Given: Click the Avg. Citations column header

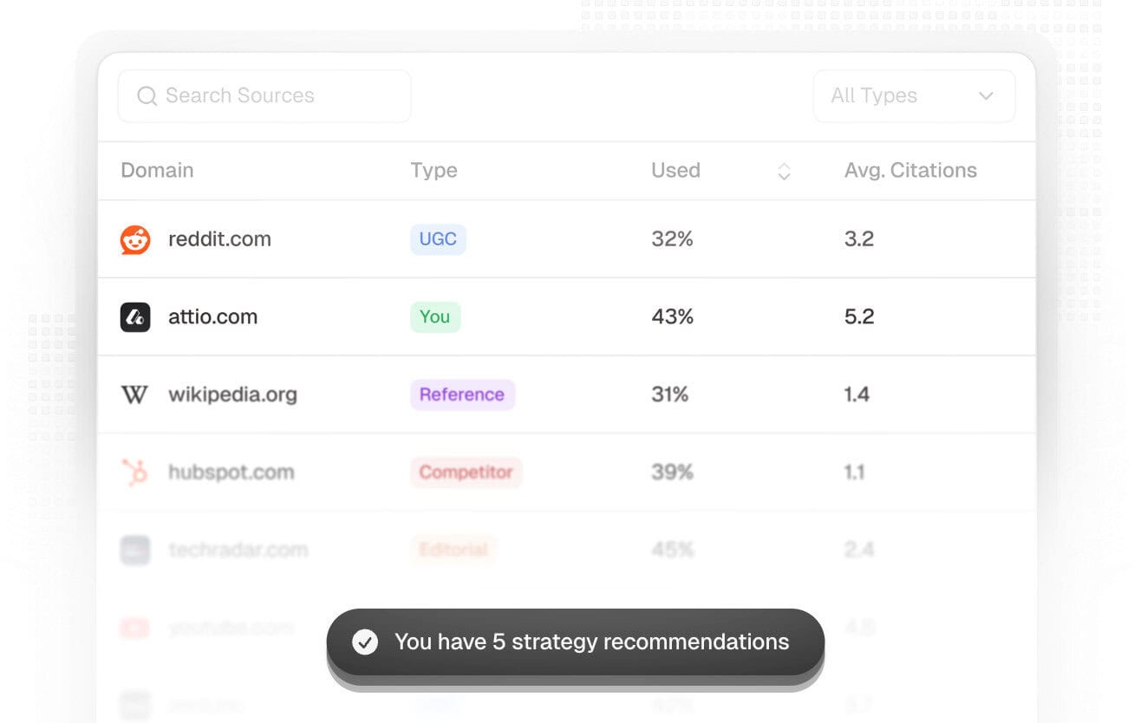Looking at the screenshot, I should point(910,171).
